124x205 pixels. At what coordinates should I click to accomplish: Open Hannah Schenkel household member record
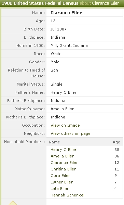[67, 195]
